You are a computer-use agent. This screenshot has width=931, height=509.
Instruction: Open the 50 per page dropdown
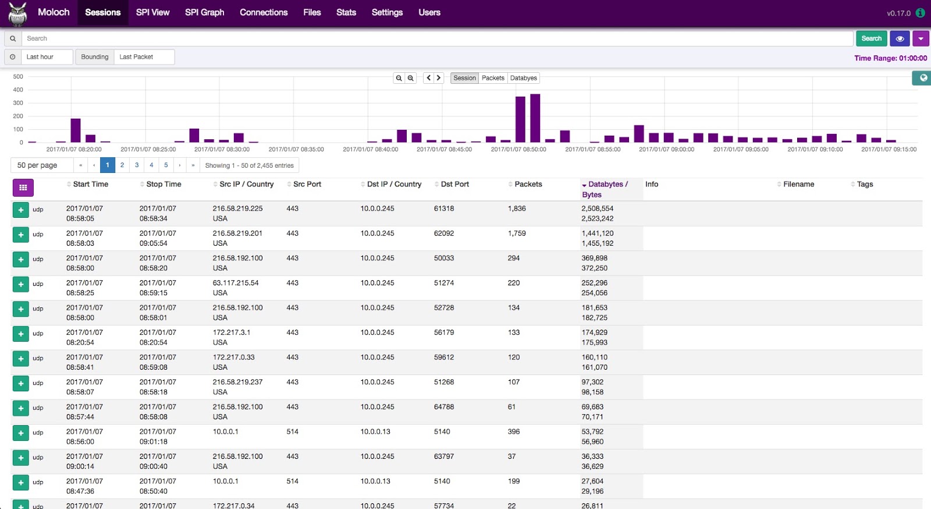click(42, 165)
